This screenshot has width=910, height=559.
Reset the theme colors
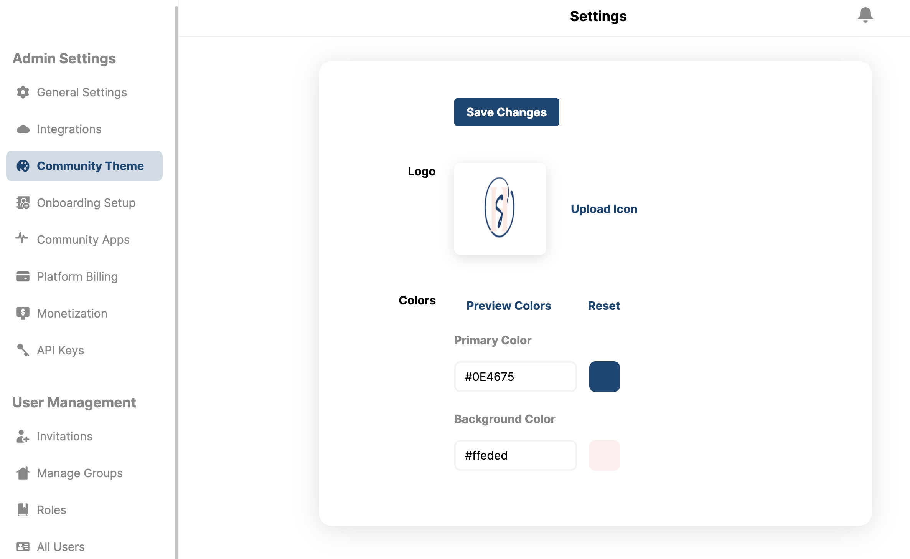[604, 306]
